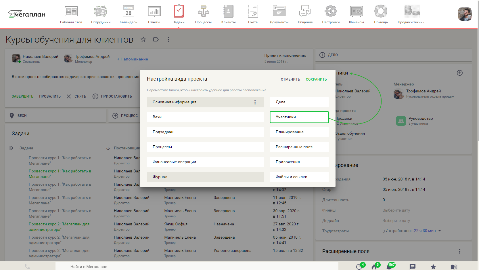479x270 pixels.
Task: Add participant with plus circle icon
Action: point(460,73)
